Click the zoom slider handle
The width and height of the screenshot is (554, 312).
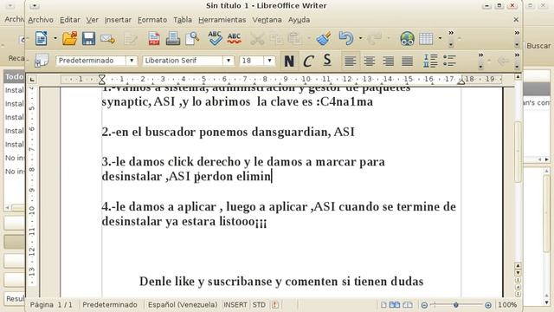click(456, 305)
